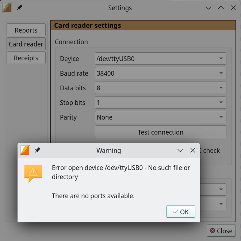Click the yellow warning triangle icon
This screenshot has width=241, height=241.
click(x=33, y=173)
